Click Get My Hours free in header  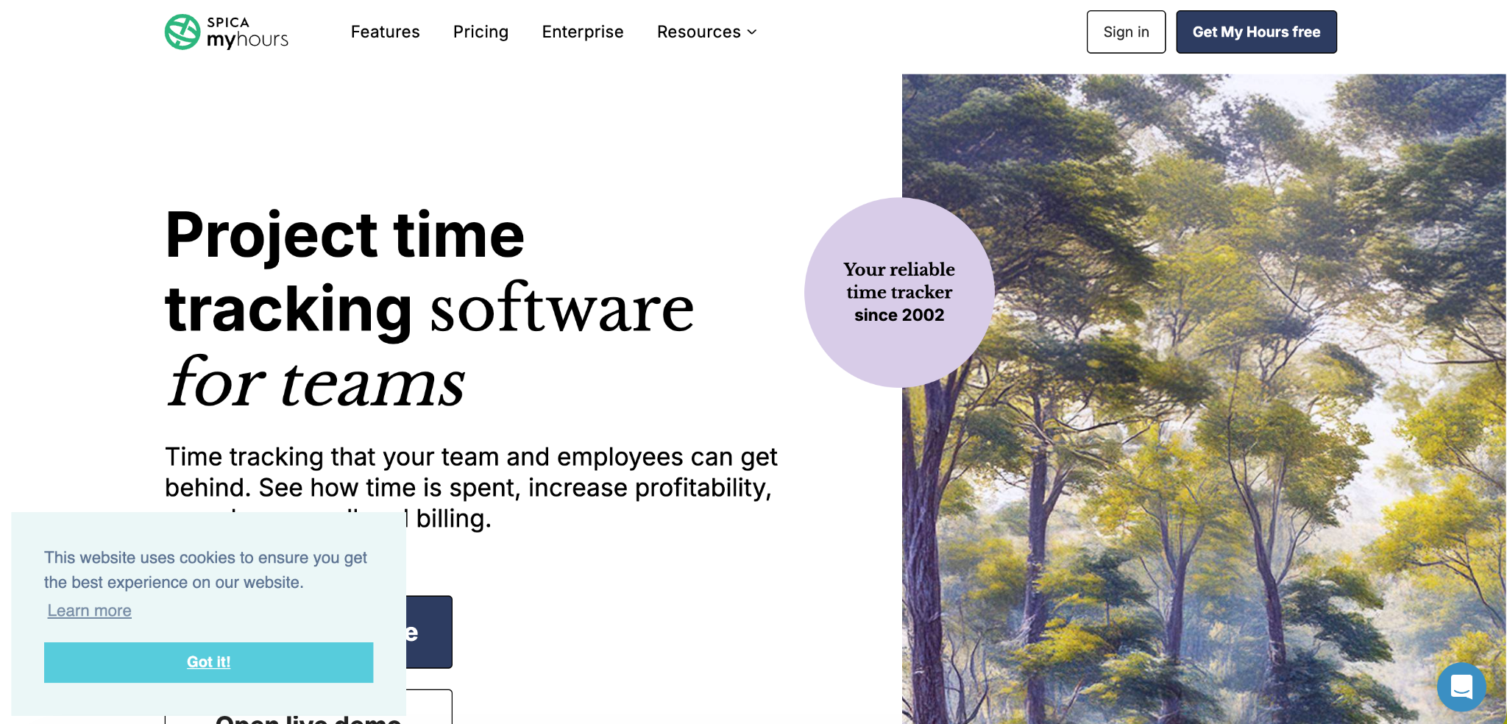click(x=1256, y=32)
